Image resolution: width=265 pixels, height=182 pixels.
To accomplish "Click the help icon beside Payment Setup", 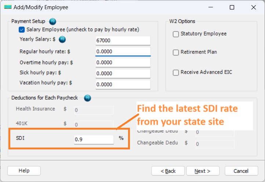I will click(52, 21).
